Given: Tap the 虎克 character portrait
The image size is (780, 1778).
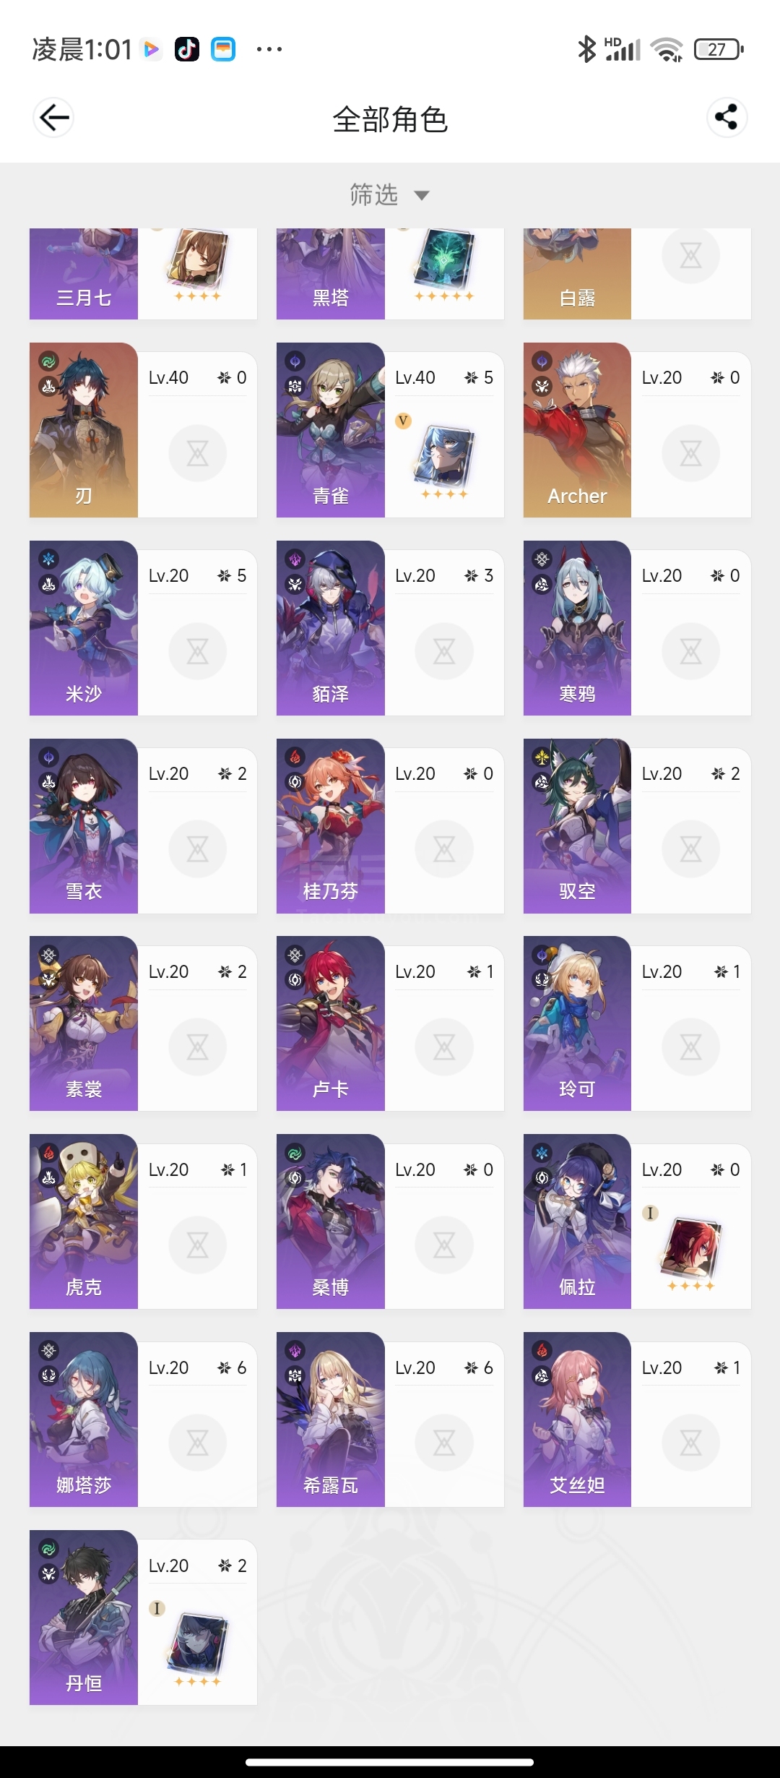Looking at the screenshot, I should pyautogui.click(x=84, y=1221).
